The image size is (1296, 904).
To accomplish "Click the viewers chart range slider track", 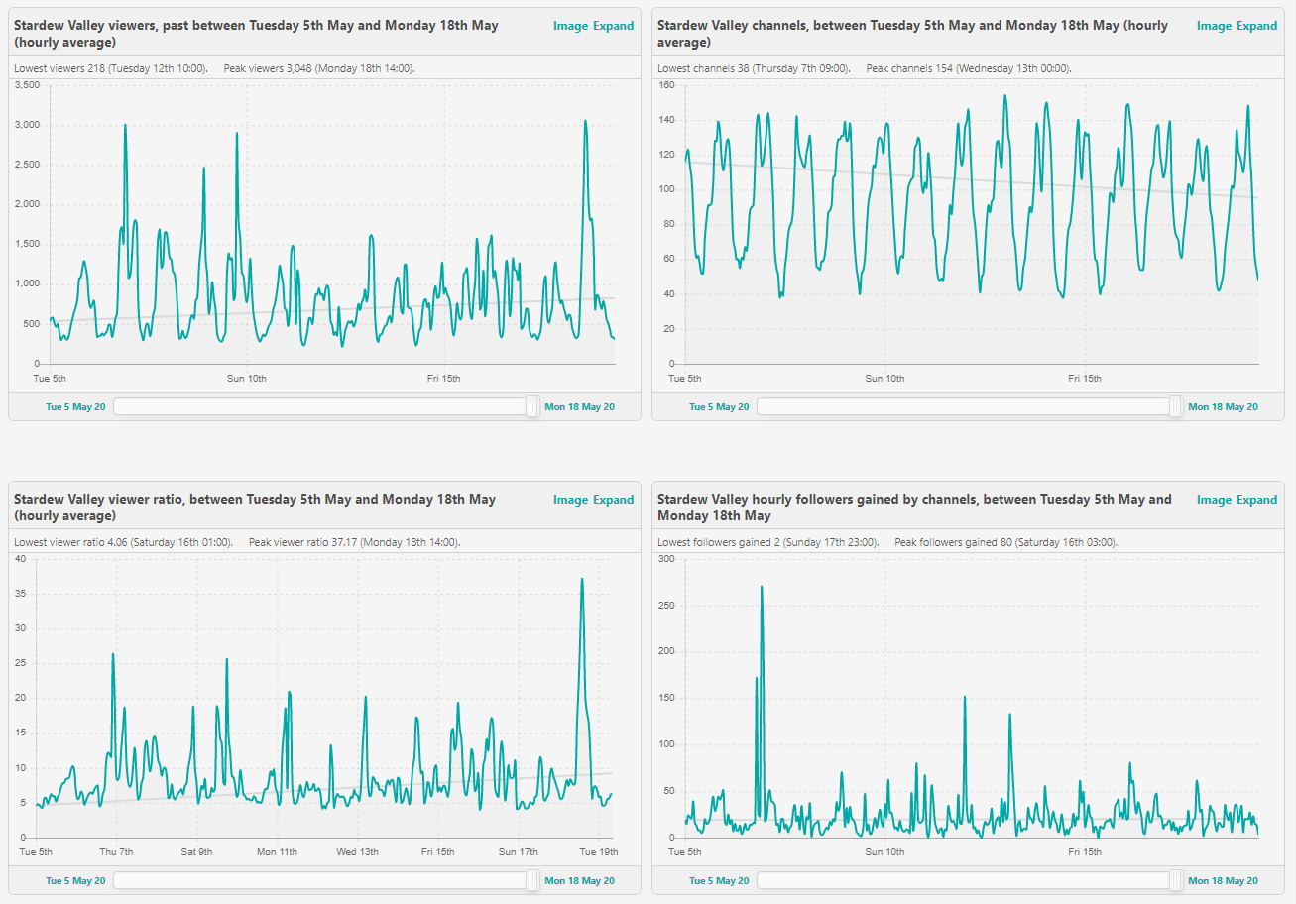I will click(326, 406).
